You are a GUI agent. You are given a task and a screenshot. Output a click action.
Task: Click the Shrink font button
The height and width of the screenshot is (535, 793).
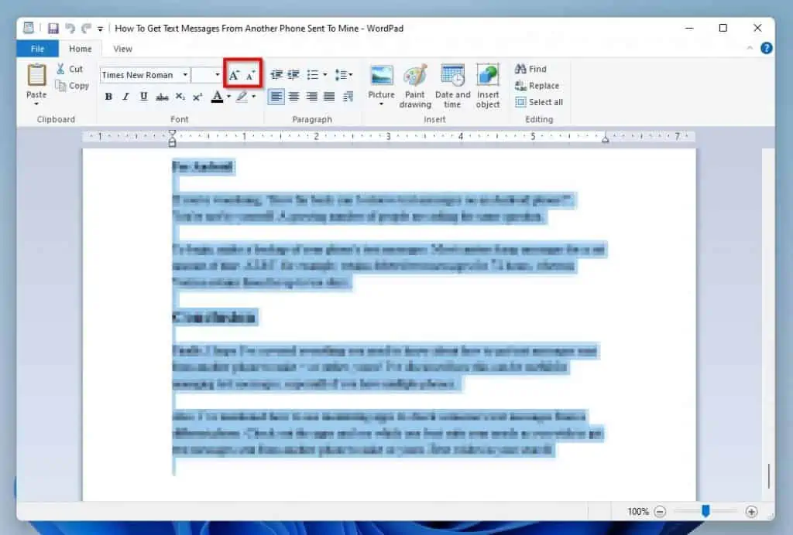click(x=250, y=75)
